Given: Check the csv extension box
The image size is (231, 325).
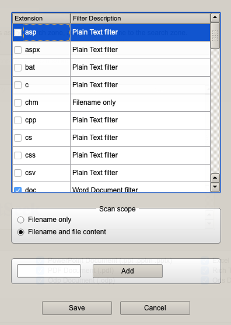Looking at the screenshot, I should [x=17, y=173].
